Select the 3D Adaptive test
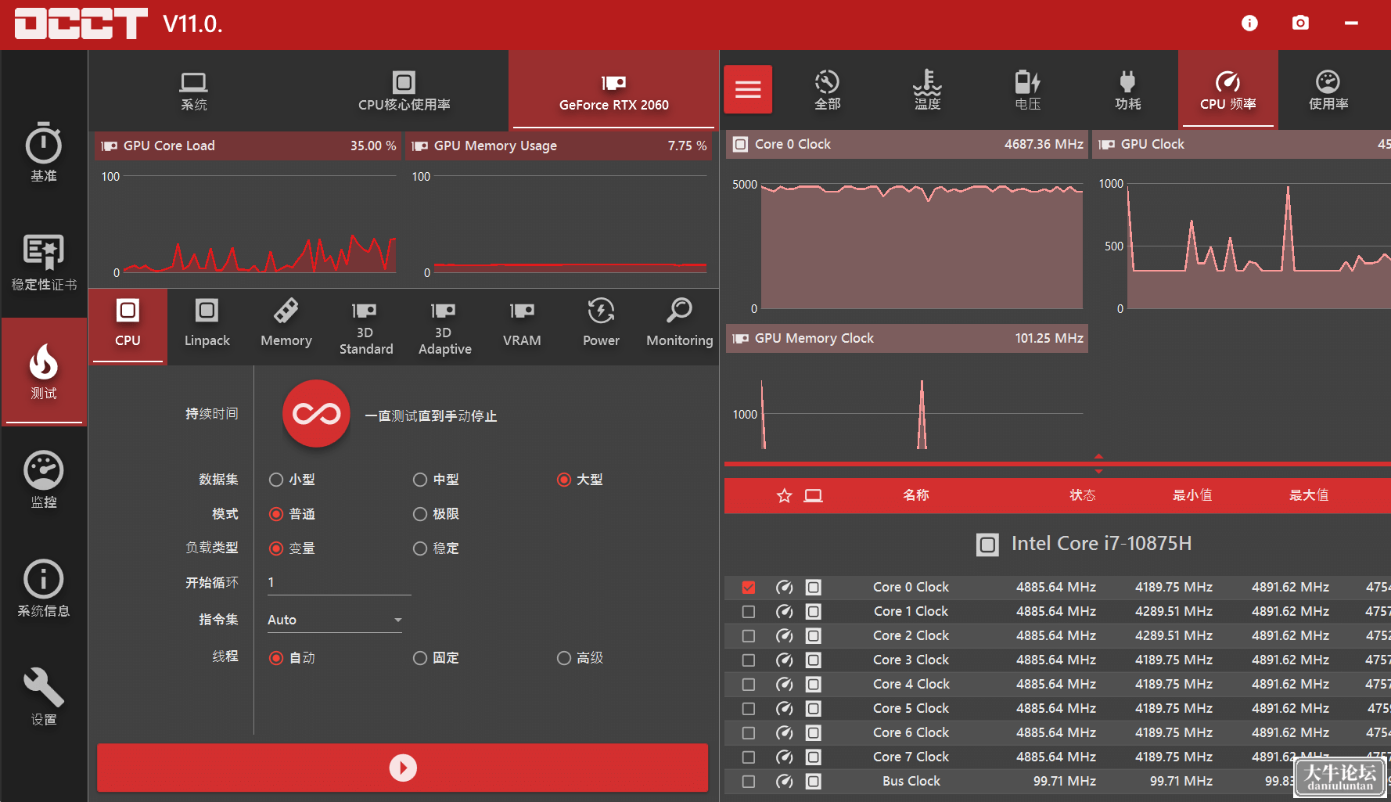Image resolution: width=1391 pixels, height=802 pixels. pos(444,325)
